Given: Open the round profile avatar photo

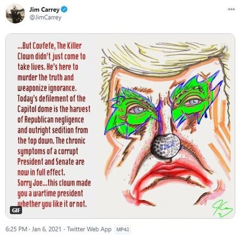Looking at the screenshot, I should [x=15, y=13].
